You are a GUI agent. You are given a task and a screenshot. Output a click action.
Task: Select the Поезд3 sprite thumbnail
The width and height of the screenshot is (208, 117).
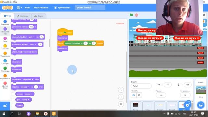[172, 106]
